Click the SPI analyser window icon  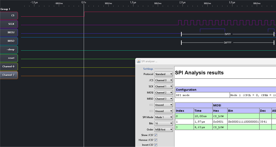139,61
